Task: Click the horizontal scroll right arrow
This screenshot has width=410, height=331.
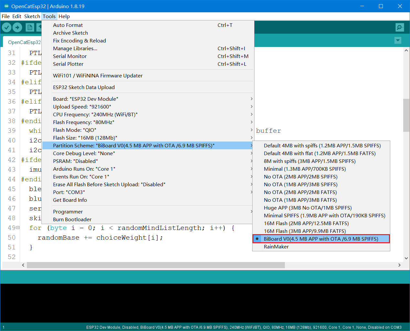Action: coord(399,265)
